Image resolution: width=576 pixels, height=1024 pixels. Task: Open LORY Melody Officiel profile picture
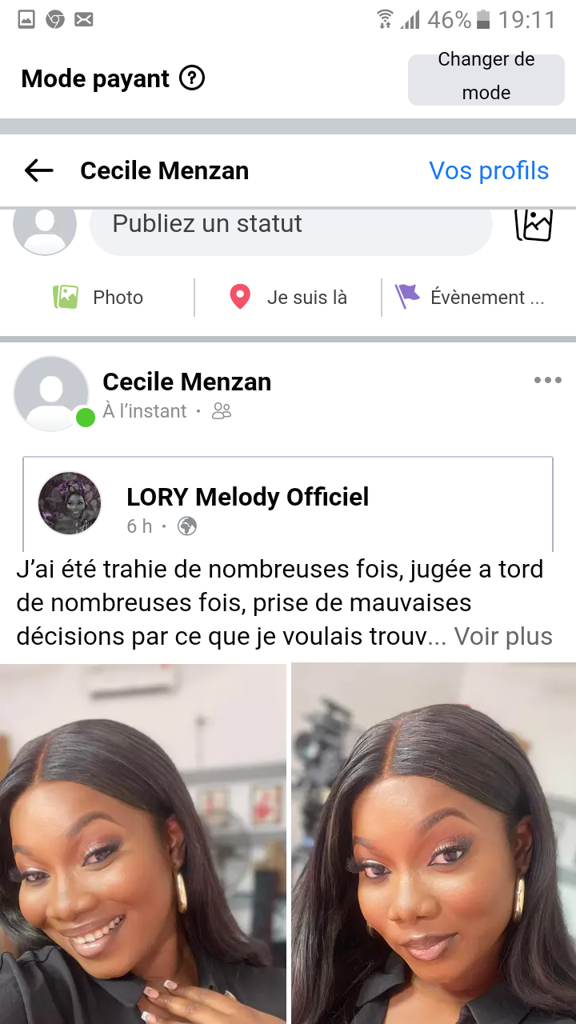(x=70, y=503)
